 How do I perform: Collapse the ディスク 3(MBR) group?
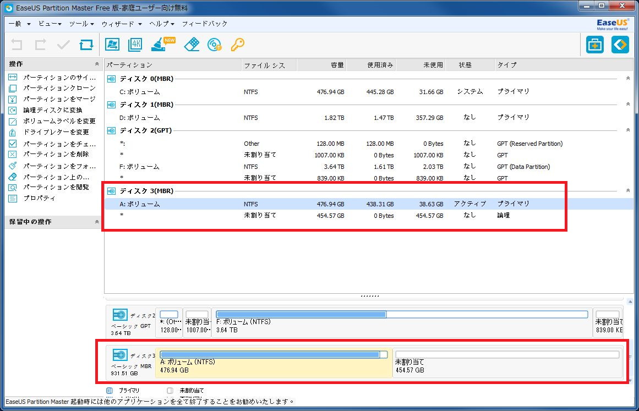point(628,190)
